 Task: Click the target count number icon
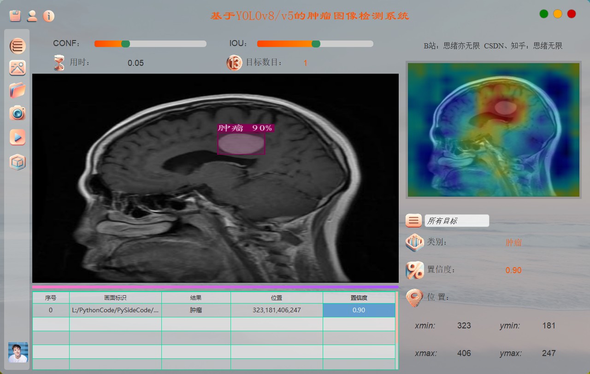coord(234,63)
